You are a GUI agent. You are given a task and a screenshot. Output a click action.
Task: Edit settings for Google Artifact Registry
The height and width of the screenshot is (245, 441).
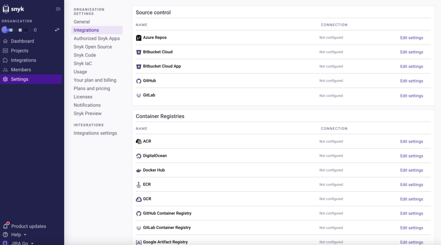coord(412,242)
